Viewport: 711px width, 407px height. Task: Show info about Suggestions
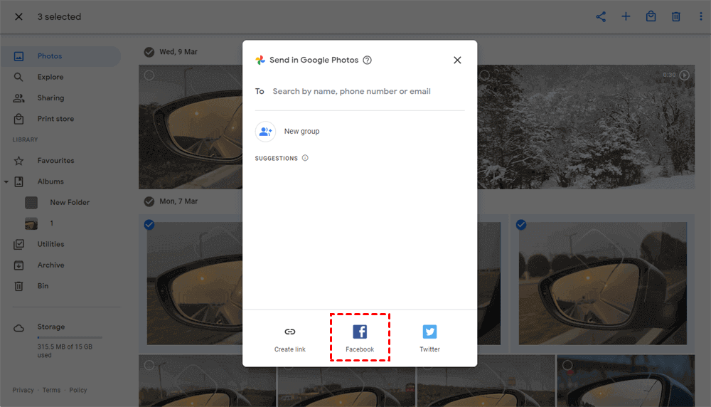tap(305, 159)
